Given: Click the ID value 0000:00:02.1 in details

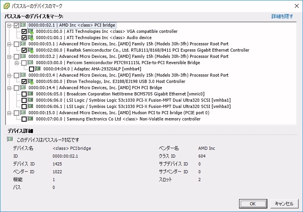Looking at the screenshot, I should pyautogui.click(x=65, y=156).
